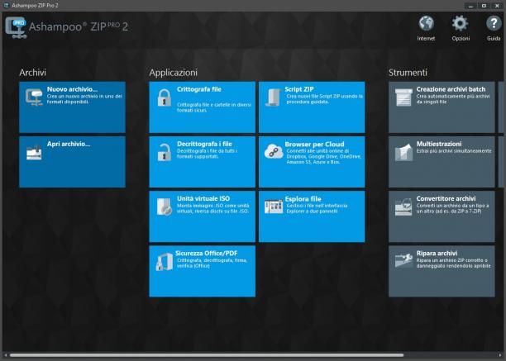The image size is (506, 361).
Task: Click the Internet label text
Action: [x=426, y=38]
